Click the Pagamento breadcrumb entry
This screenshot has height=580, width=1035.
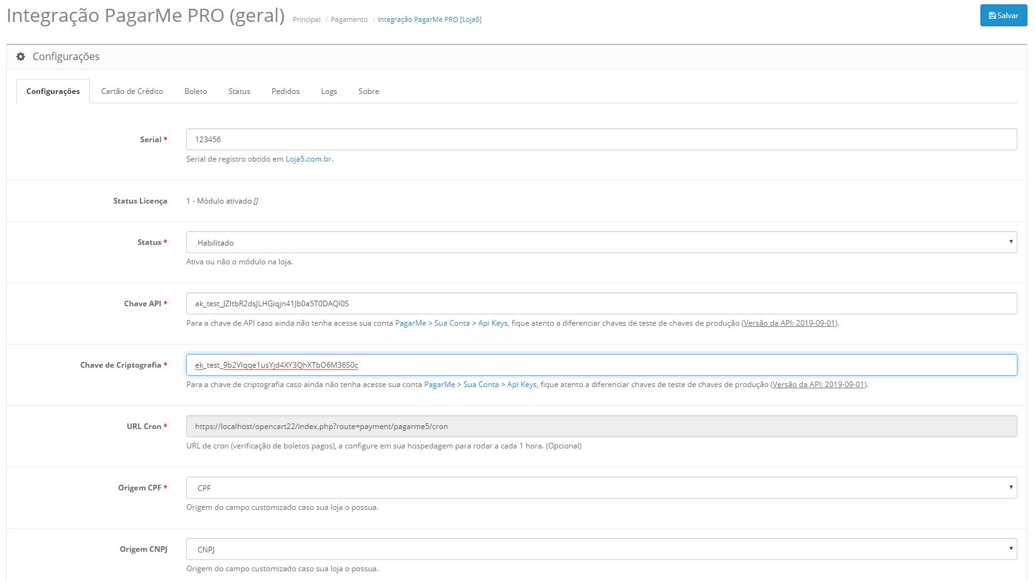[348, 19]
